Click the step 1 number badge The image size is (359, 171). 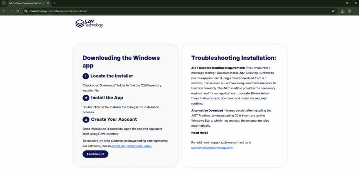click(86, 76)
